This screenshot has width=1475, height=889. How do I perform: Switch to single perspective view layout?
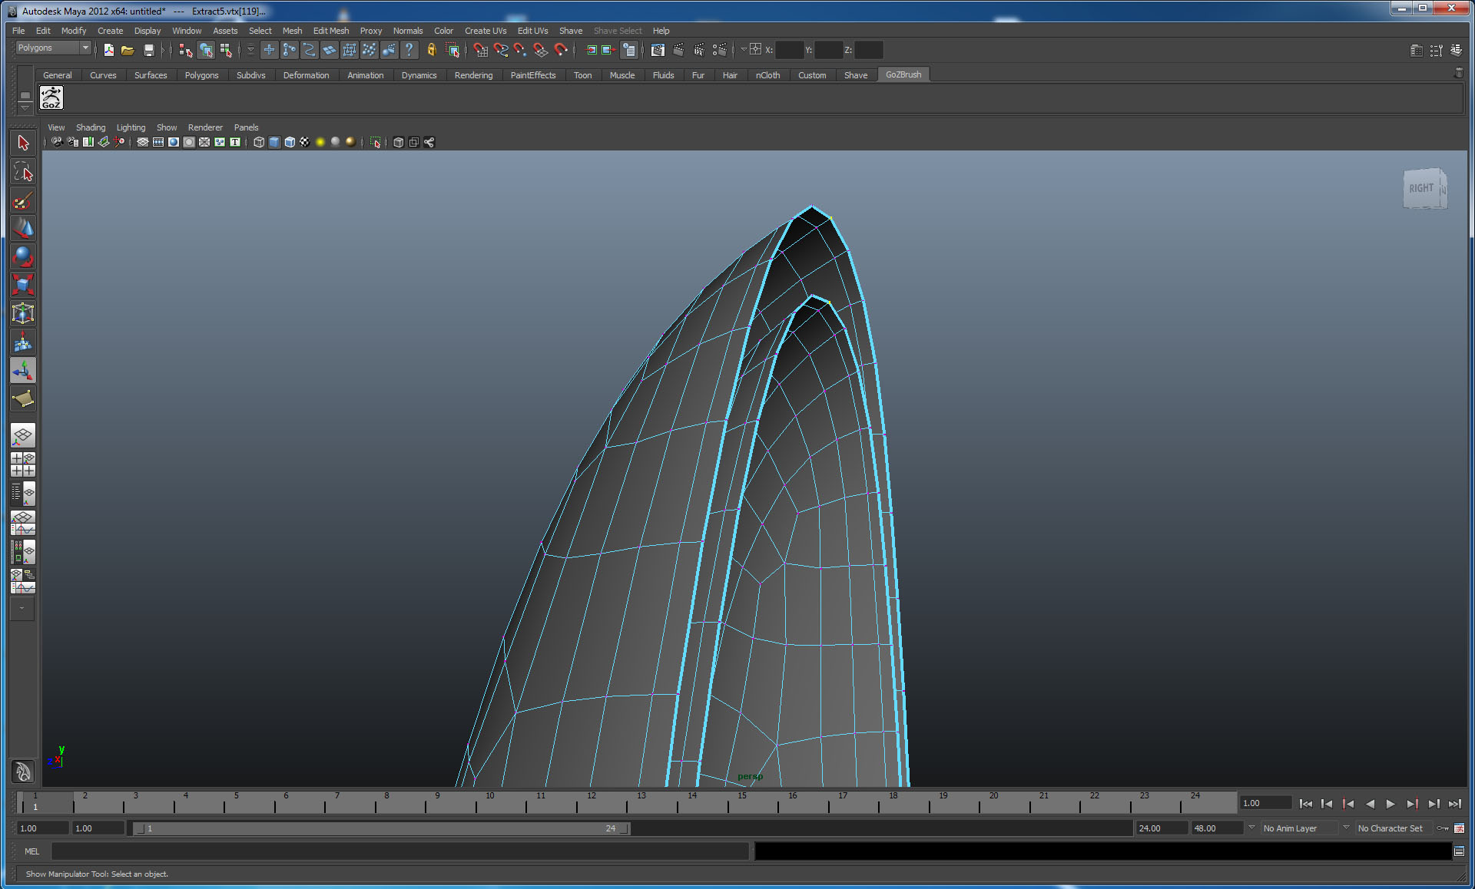click(x=23, y=435)
